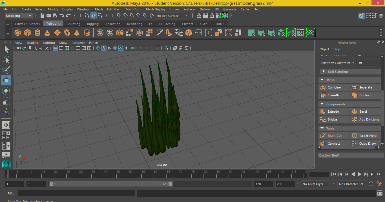Screen dimensions: 385x202
Task: Open Selection Constraint dropdown
Action: tap(352, 55)
